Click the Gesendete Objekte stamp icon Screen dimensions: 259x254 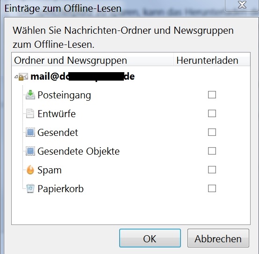tap(30, 151)
